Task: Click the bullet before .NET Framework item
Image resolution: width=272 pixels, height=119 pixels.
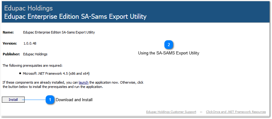Action: click(x=20, y=73)
